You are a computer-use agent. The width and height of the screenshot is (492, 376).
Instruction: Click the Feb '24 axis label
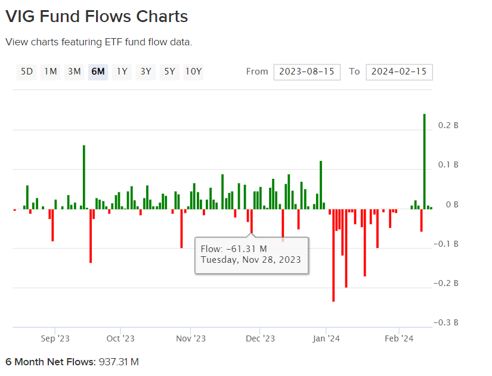(399, 338)
